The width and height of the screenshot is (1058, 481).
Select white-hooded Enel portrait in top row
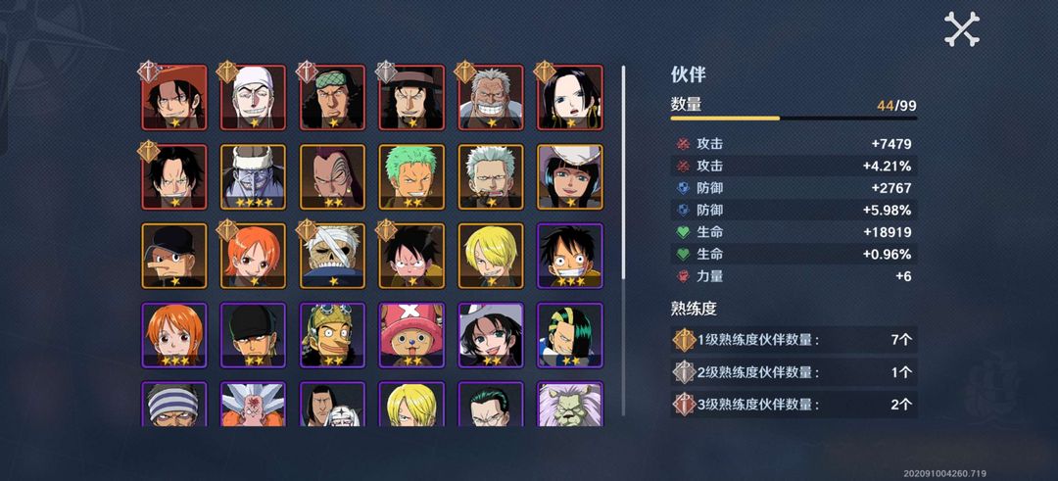[x=253, y=97]
